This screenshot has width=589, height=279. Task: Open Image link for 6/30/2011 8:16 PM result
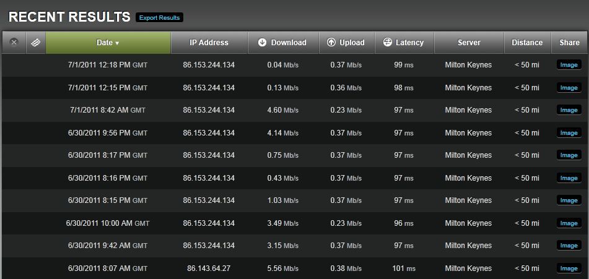[569, 178]
